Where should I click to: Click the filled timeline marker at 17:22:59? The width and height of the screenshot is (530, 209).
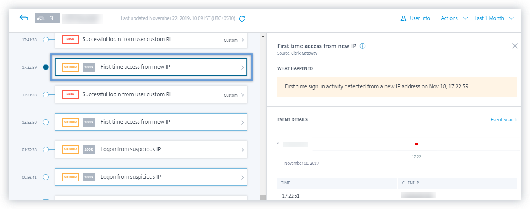click(46, 67)
